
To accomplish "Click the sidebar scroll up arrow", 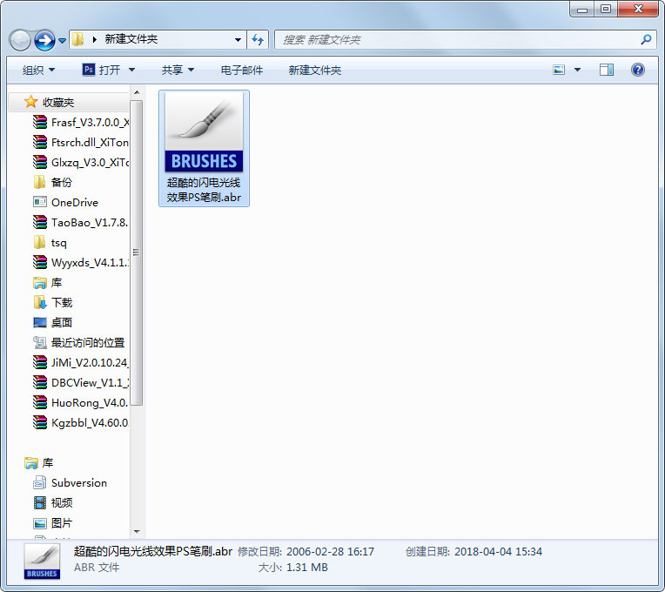I will 137,92.
